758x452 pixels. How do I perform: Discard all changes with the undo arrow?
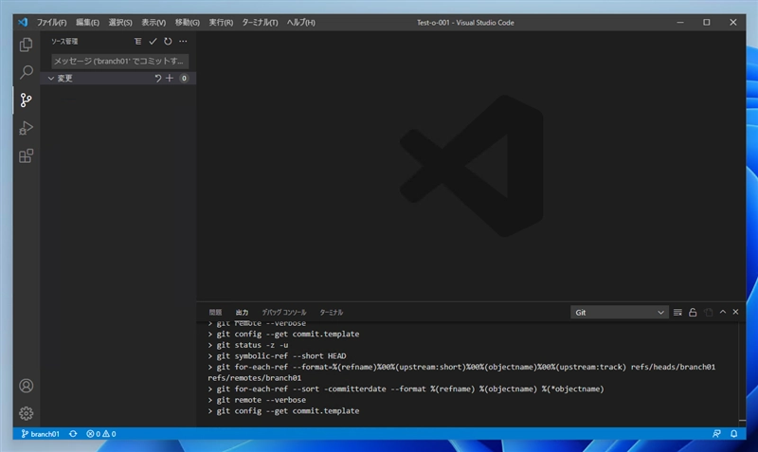[158, 79]
